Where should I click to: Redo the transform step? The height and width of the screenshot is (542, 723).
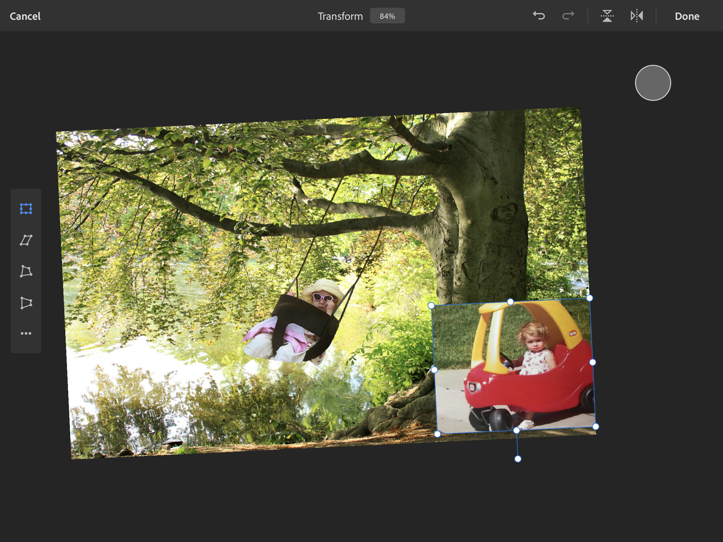pyautogui.click(x=568, y=16)
